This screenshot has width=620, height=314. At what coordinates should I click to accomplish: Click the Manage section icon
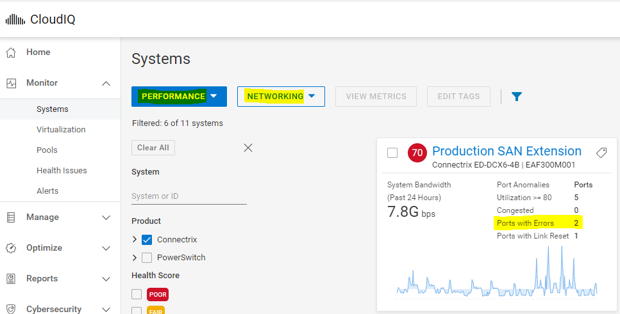pyautogui.click(x=11, y=217)
